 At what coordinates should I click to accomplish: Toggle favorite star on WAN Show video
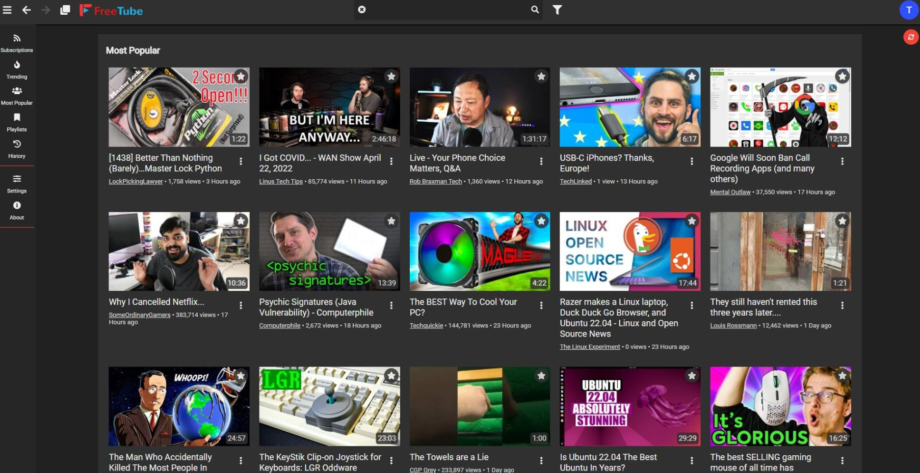391,76
